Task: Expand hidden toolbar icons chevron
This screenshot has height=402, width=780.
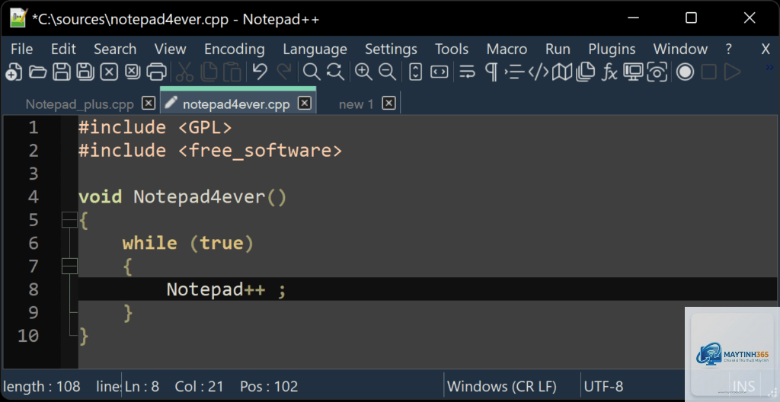Action: (x=769, y=67)
